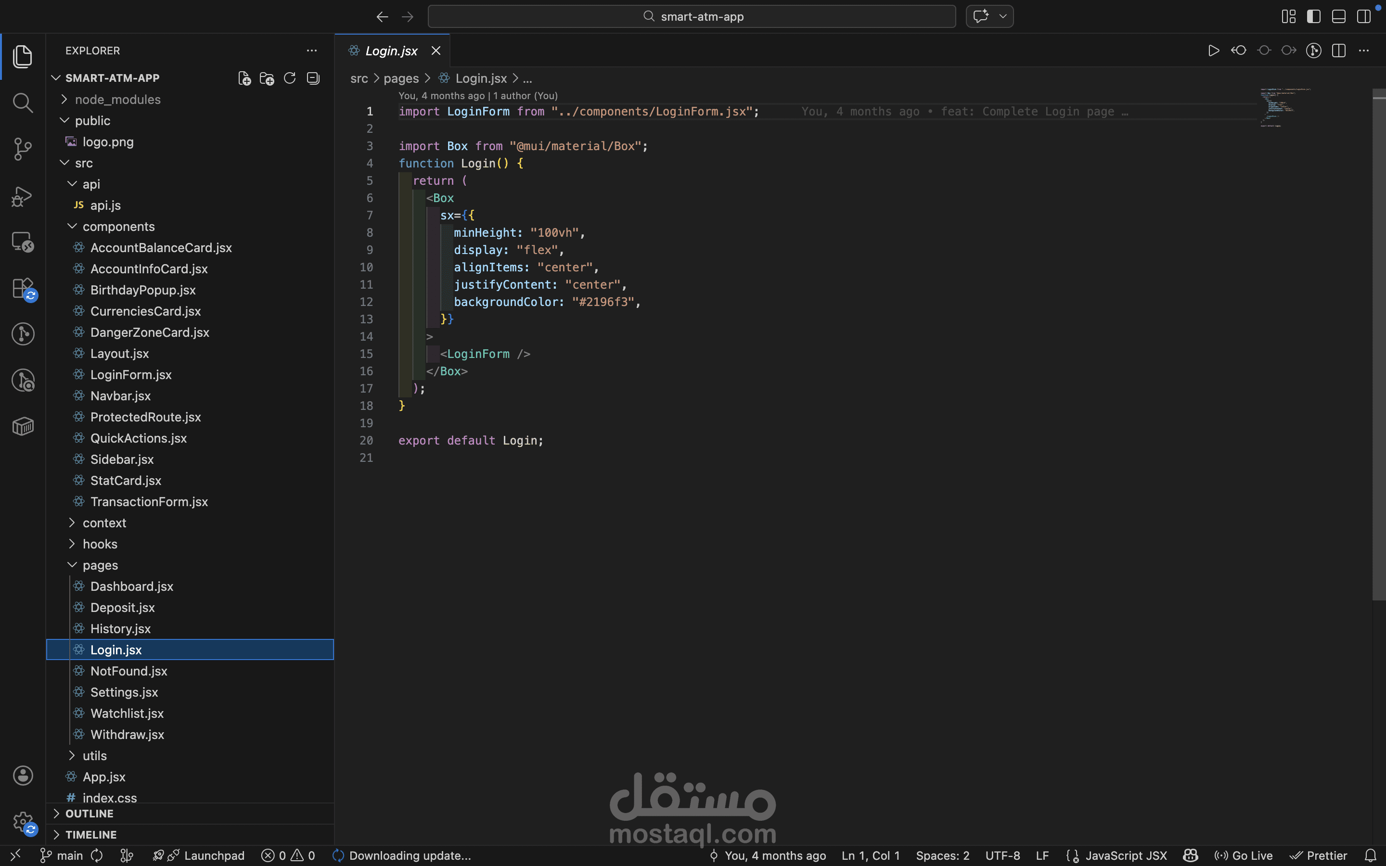Run the file with the play icon
The height and width of the screenshot is (866, 1386).
(x=1213, y=51)
